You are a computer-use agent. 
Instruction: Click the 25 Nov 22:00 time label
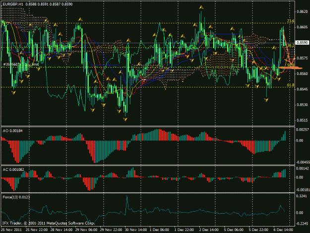point(37,230)
